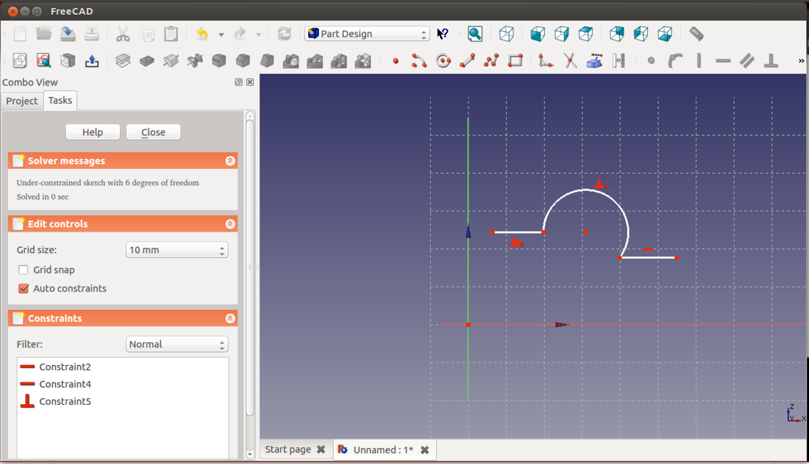809x464 pixels.
Task: Click the What's This help cursor
Action: click(x=443, y=34)
